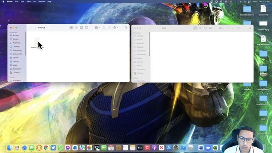Switch Source window to icon view
The width and height of the screenshot is (272, 153).
71,28
